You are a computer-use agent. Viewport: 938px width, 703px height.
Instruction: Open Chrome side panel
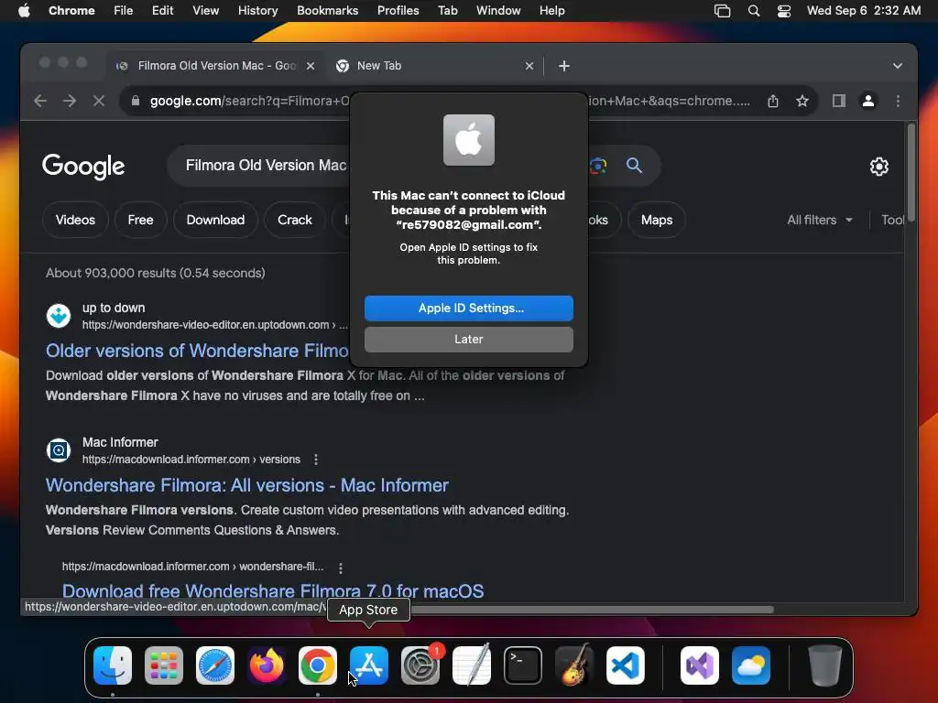click(839, 101)
